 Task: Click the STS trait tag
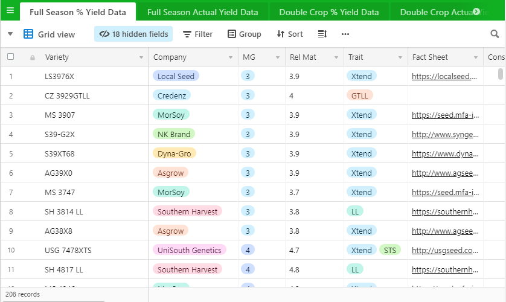(390, 250)
